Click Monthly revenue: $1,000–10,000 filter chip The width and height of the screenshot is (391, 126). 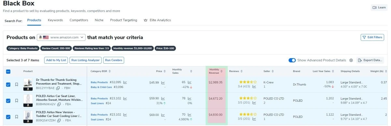132,48
